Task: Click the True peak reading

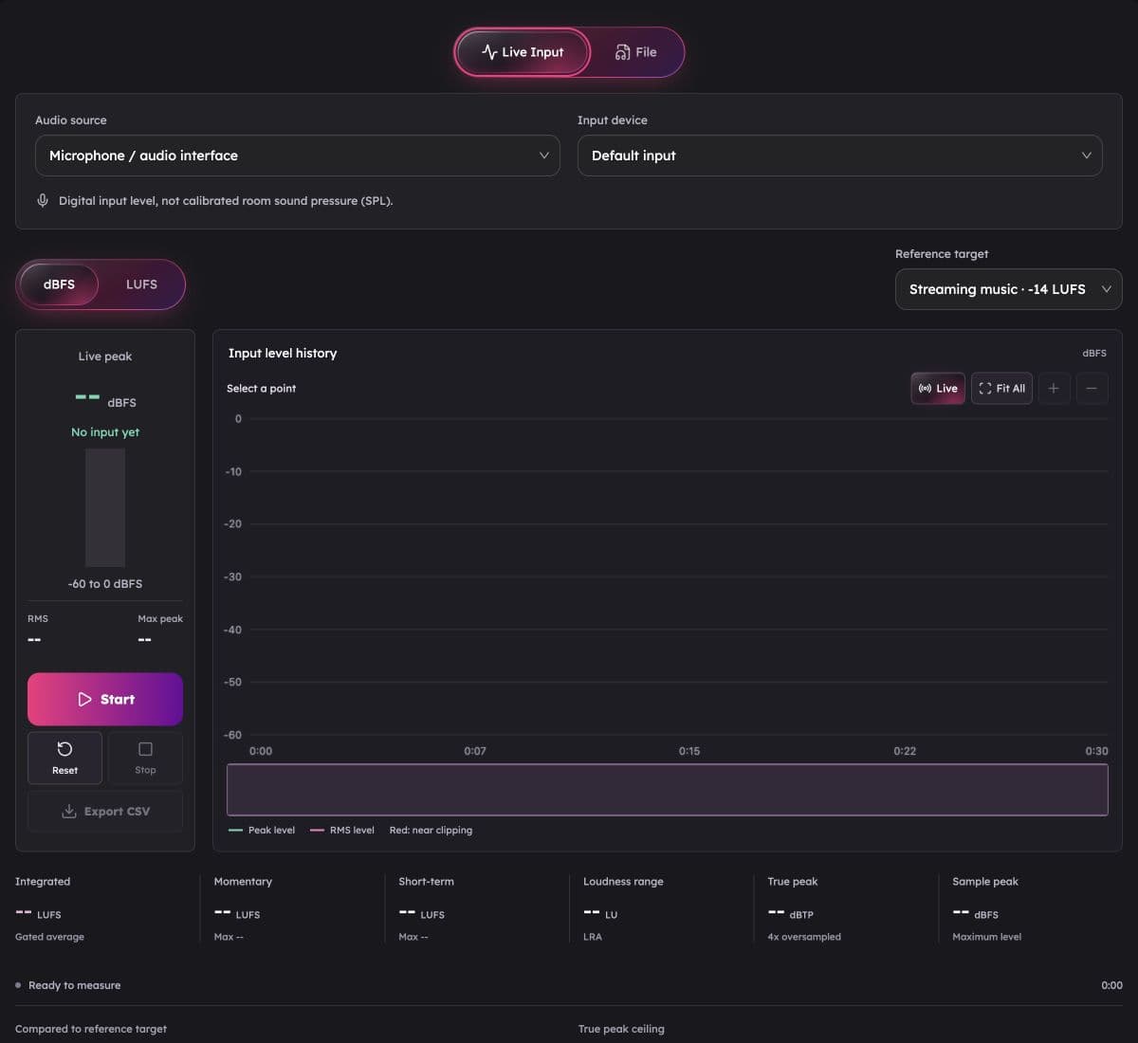Action: [791, 913]
